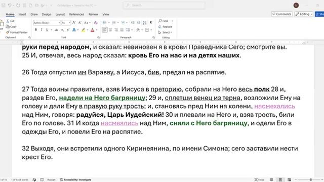Start a bulleted list
The image size is (324, 182).
click(x=105, y=22)
